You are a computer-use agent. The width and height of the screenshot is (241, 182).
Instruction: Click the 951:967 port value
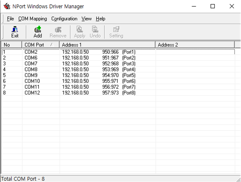(110, 58)
